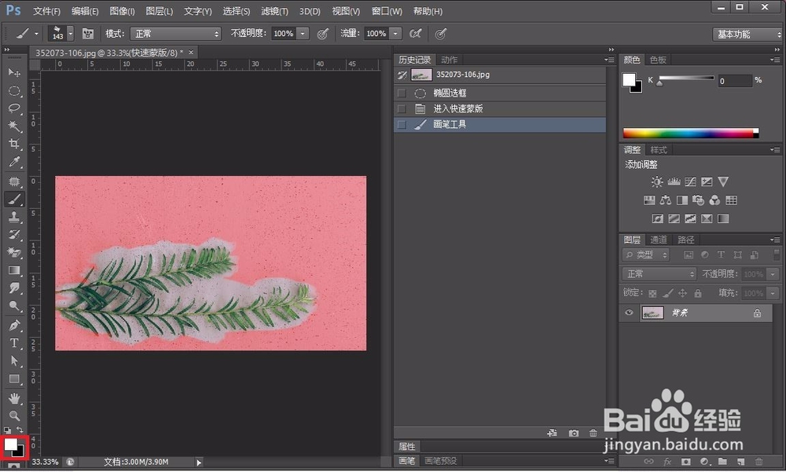This screenshot has width=786, height=472.
Task: Click the K percentage value field
Action: 736,81
